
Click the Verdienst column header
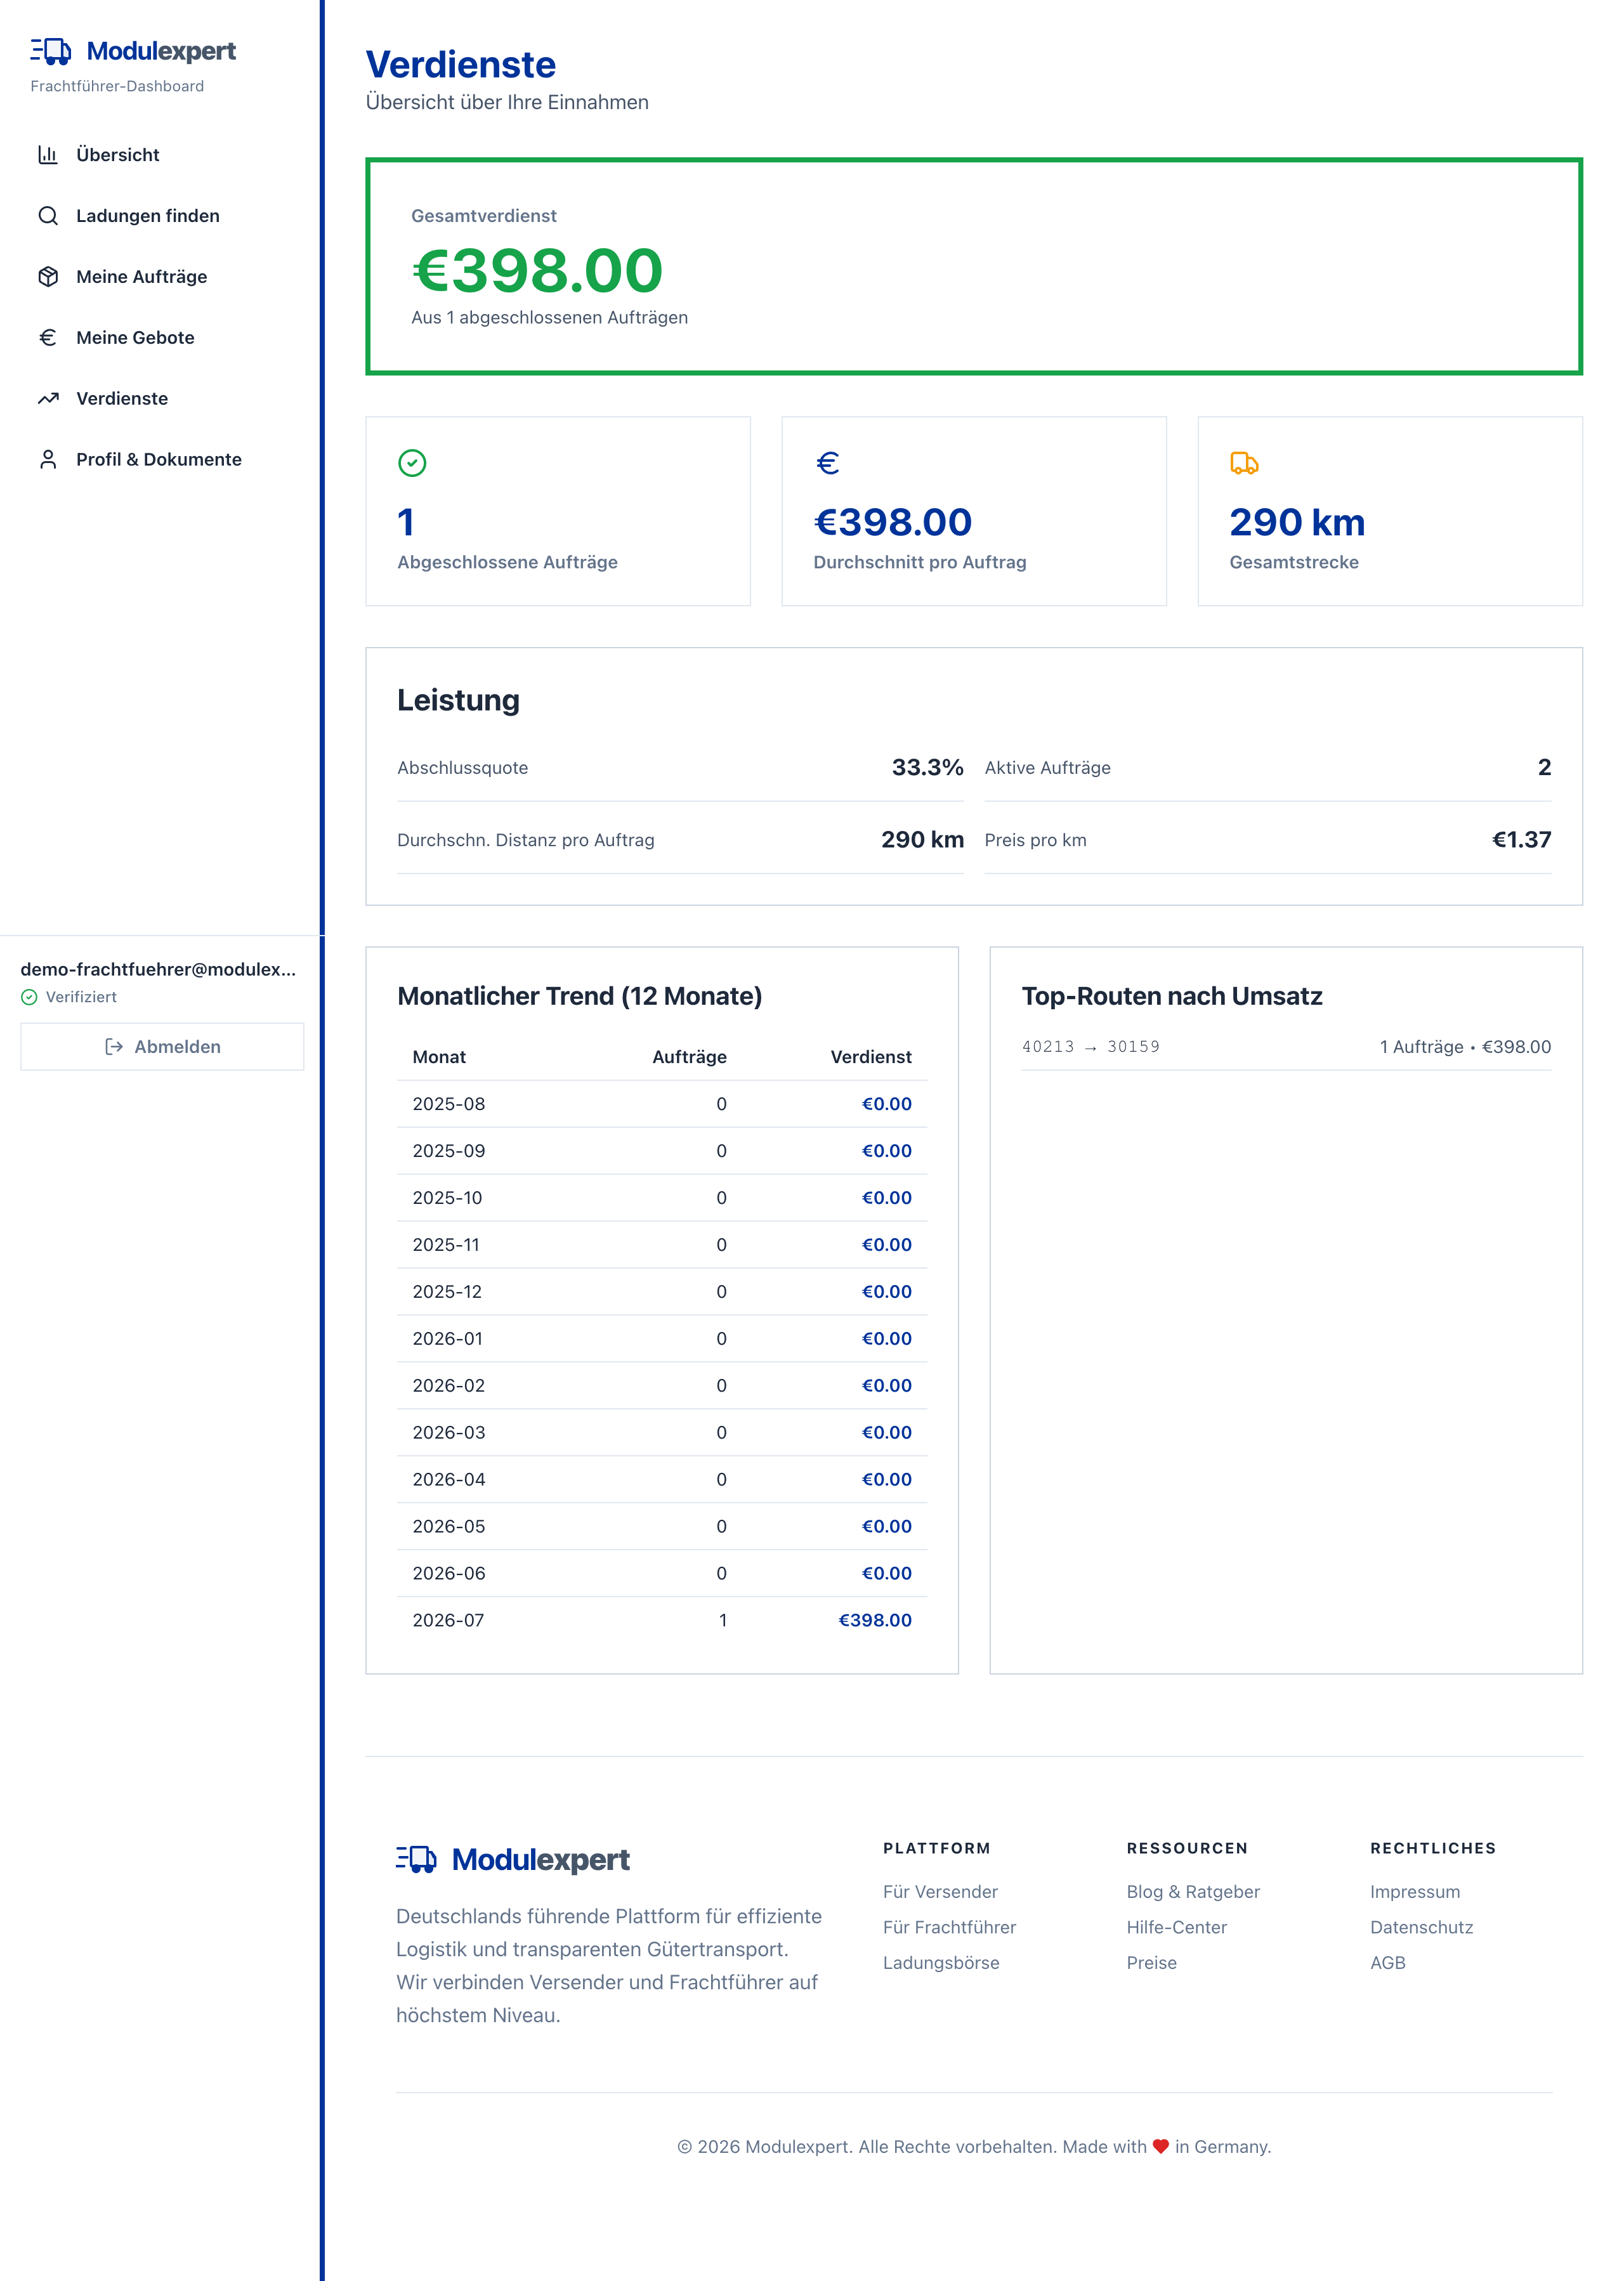coord(871,1057)
